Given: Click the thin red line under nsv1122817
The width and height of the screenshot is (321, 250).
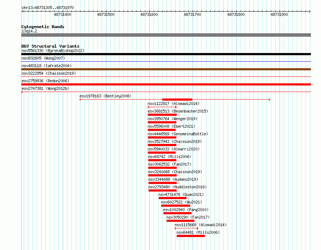Looking at the screenshot, I should [162, 107].
